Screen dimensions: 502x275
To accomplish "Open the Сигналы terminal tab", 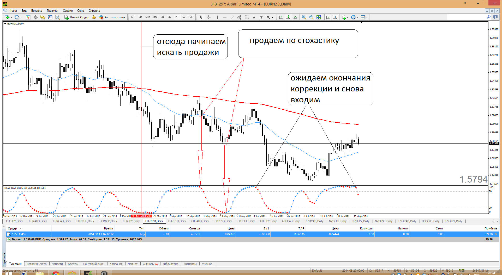I will click(150, 264).
